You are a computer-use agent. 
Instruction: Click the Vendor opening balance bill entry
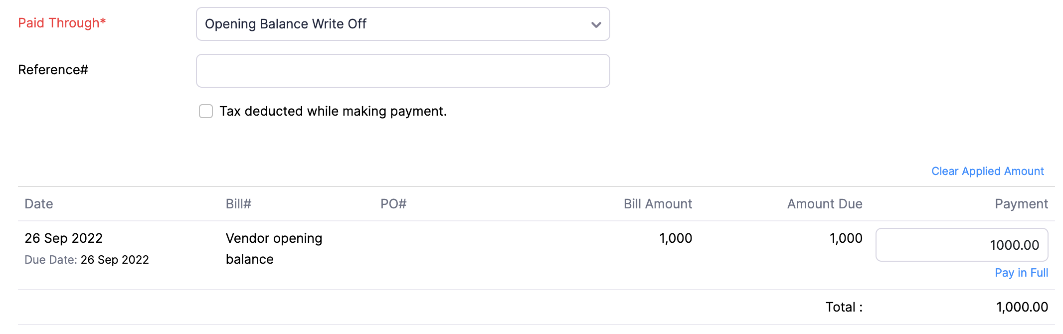coord(274,248)
